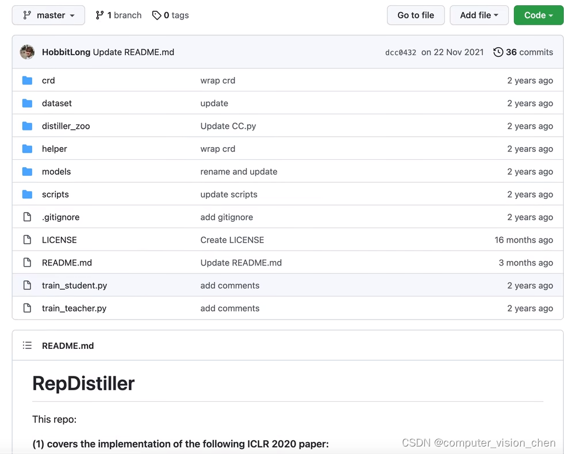The height and width of the screenshot is (454, 564).
Task: Click the tag icon beside 0 tags
Action: (x=156, y=15)
